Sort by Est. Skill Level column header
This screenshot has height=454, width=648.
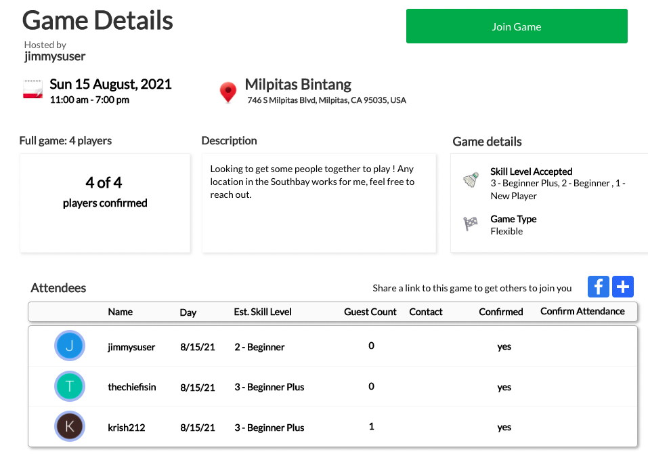[263, 312]
